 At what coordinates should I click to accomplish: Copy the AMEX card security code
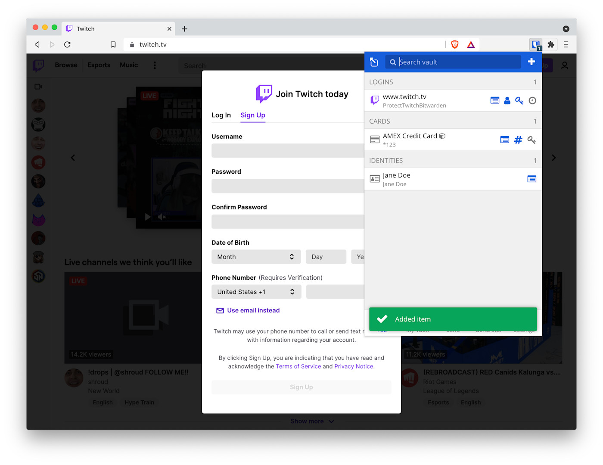click(x=532, y=140)
